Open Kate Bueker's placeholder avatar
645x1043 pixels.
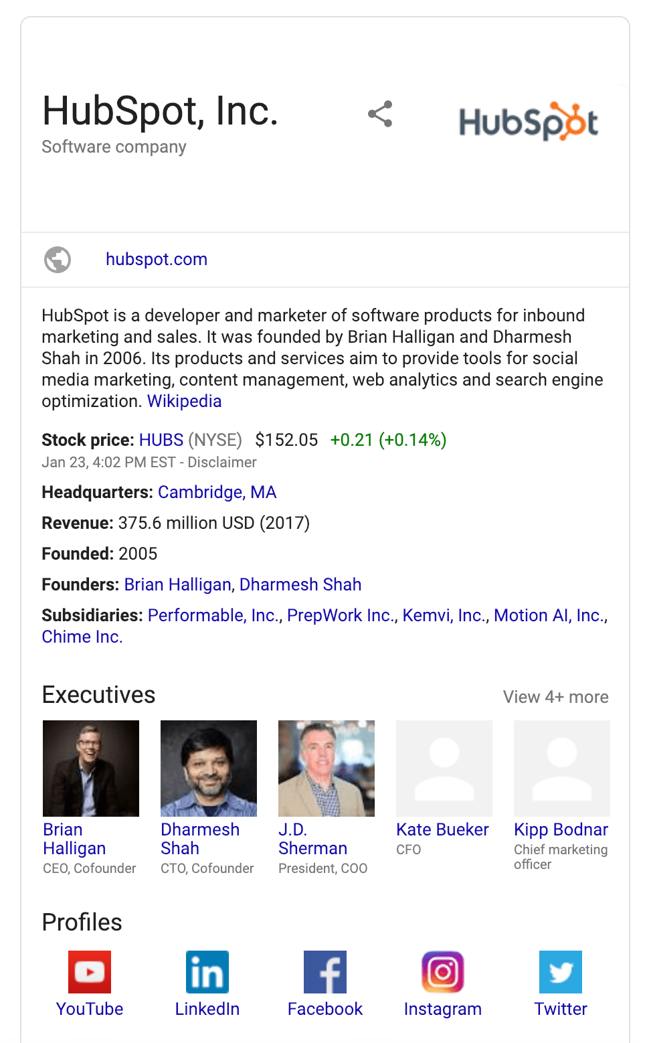(x=444, y=769)
